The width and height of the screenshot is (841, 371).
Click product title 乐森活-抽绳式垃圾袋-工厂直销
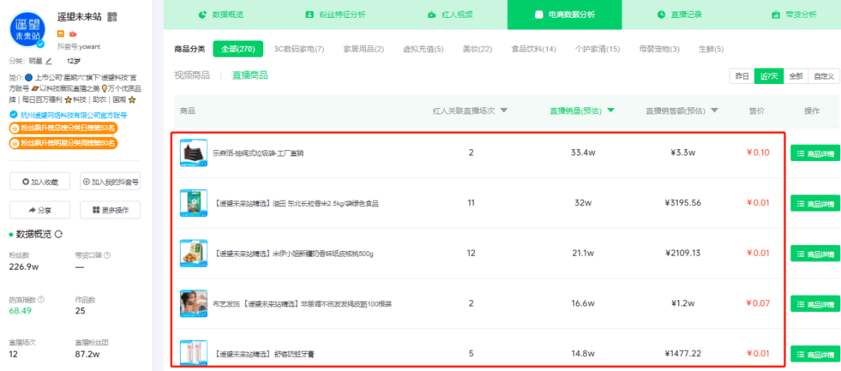point(259,153)
